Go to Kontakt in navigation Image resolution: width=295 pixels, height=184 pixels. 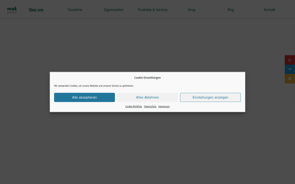(269, 10)
